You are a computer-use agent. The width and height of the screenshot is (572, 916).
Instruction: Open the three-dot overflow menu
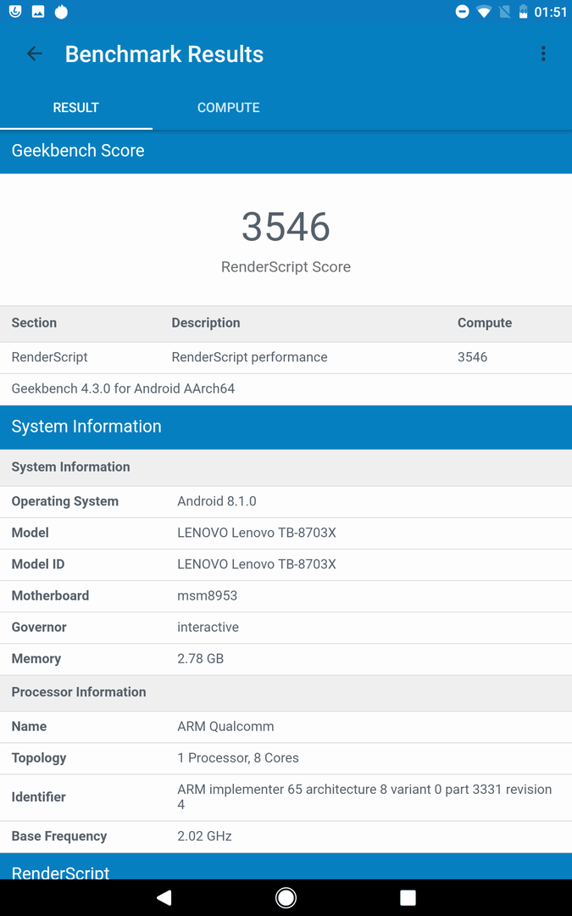click(x=543, y=53)
